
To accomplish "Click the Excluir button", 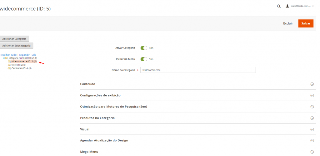I will pyautogui.click(x=288, y=23).
